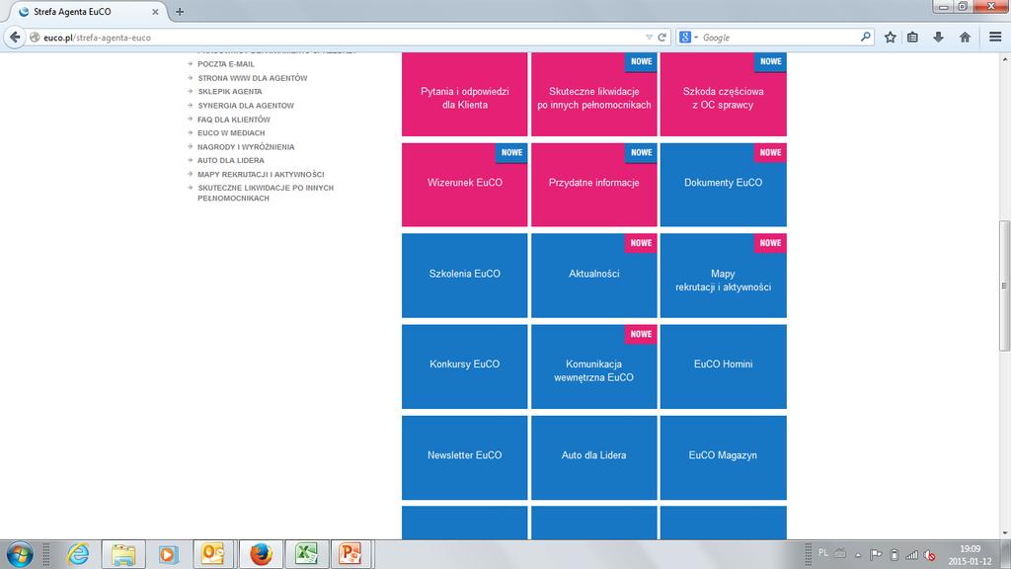1011x569 pixels.
Task: Click the muted volume tray icon
Action: (929, 555)
